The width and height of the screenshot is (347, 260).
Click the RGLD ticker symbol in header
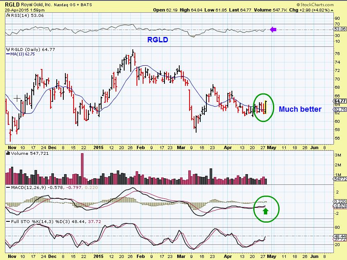tap(12, 5)
